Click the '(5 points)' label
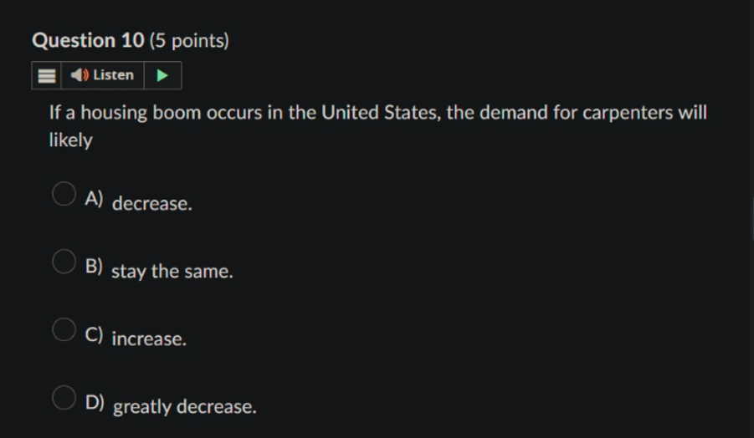754x438 pixels. click(189, 41)
